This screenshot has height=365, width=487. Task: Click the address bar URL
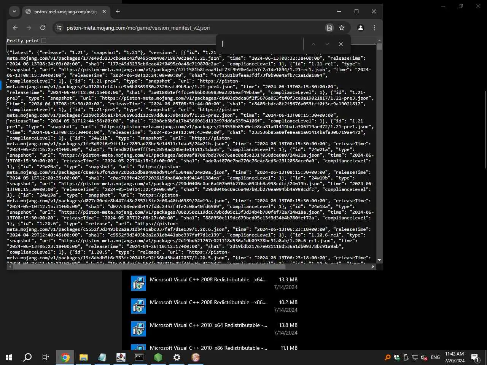point(138,28)
